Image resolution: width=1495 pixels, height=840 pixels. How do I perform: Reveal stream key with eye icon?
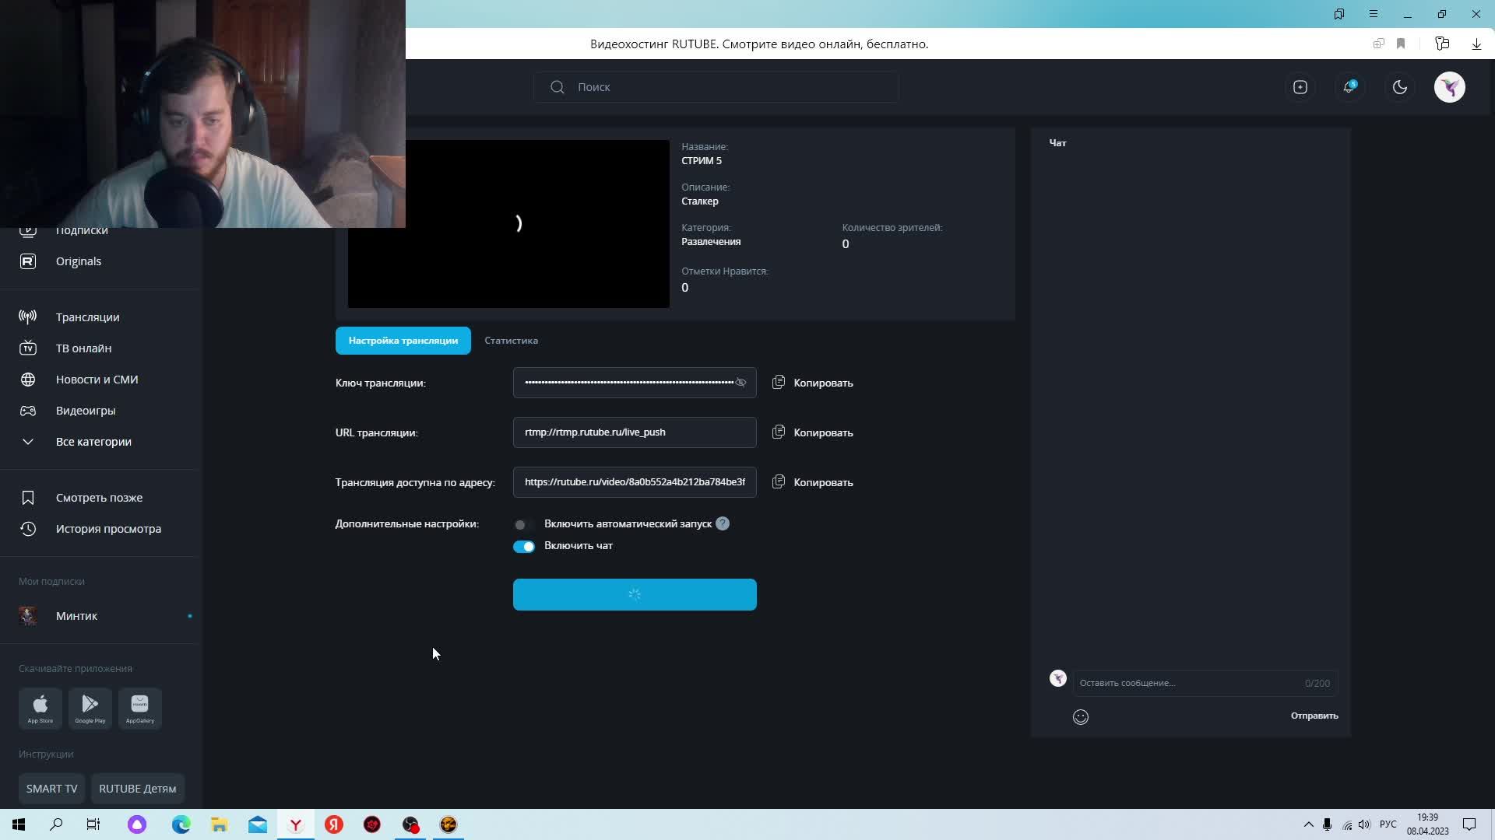[x=740, y=383]
